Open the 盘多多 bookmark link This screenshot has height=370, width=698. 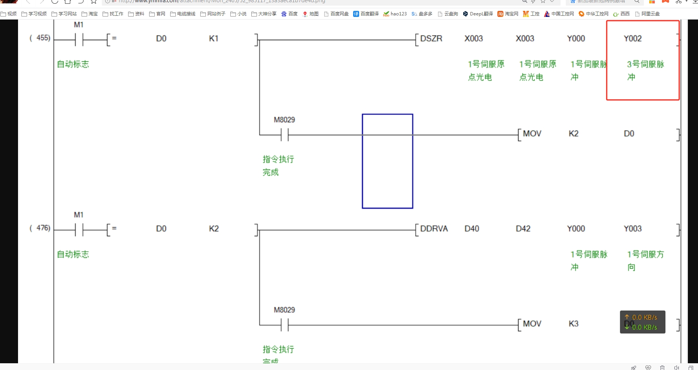coord(422,14)
